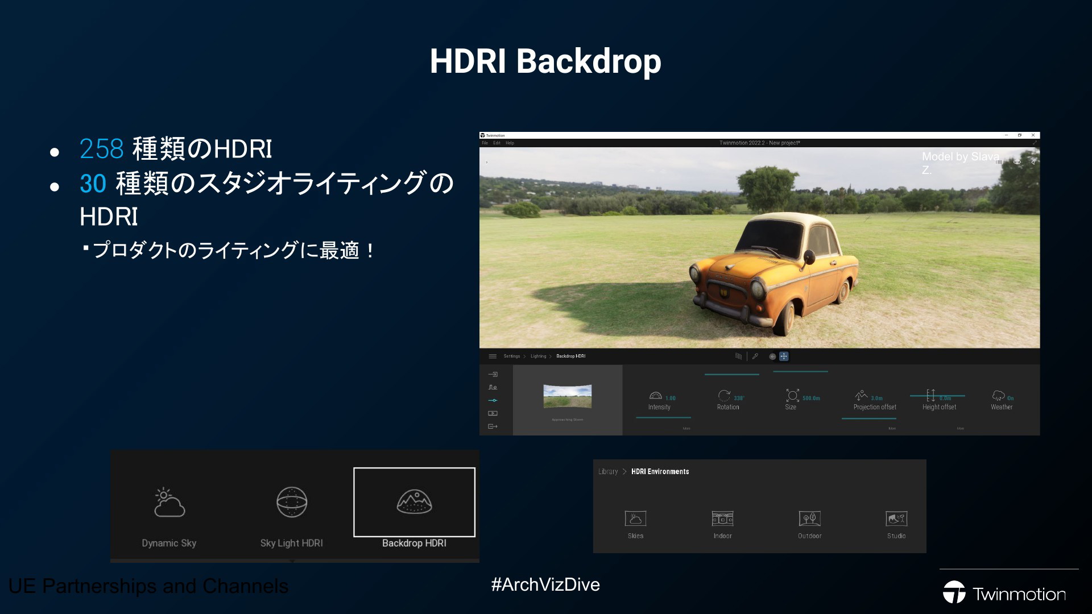Select the Approaching Storm HDRI thumbnail
1092x614 pixels.
click(x=568, y=396)
